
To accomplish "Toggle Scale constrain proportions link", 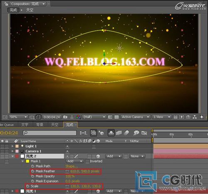I will click(x=67, y=186).
